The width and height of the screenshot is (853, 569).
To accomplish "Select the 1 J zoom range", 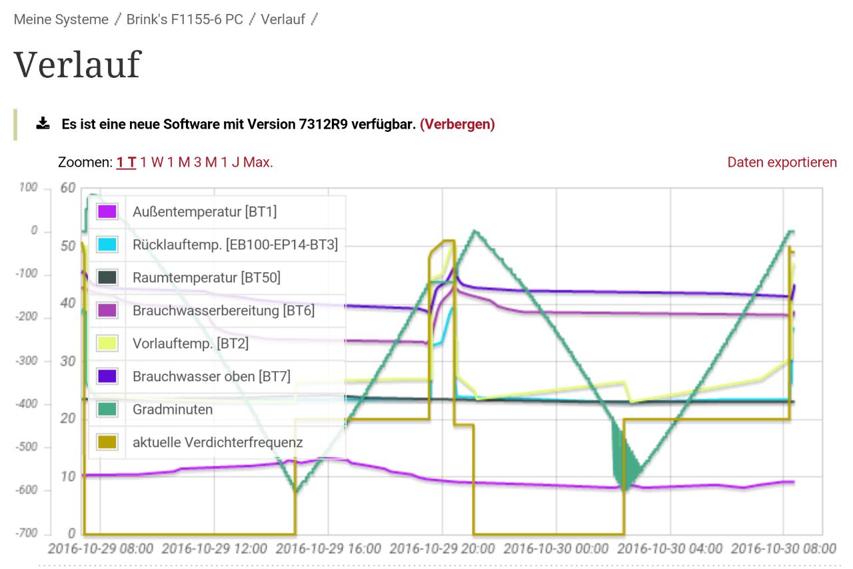I will pyautogui.click(x=230, y=163).
